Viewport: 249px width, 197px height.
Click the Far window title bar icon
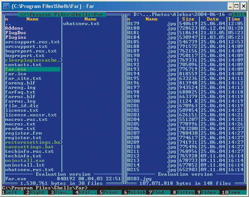pos(6,6)
